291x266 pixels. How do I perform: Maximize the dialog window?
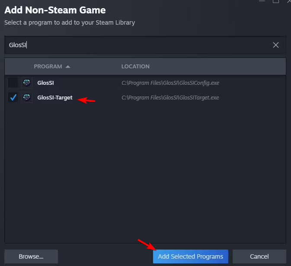click(x=275, y=1)
